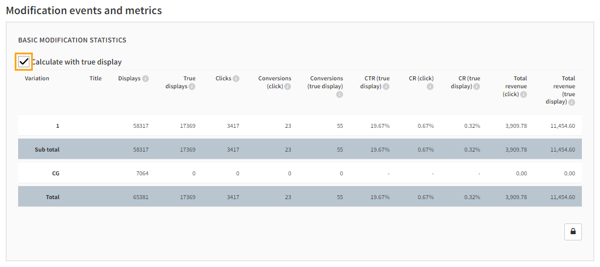Show info for Total revenue (click)
Image resolution: width=600 pixels, height=267 pixels.
[x=523, y=94]
